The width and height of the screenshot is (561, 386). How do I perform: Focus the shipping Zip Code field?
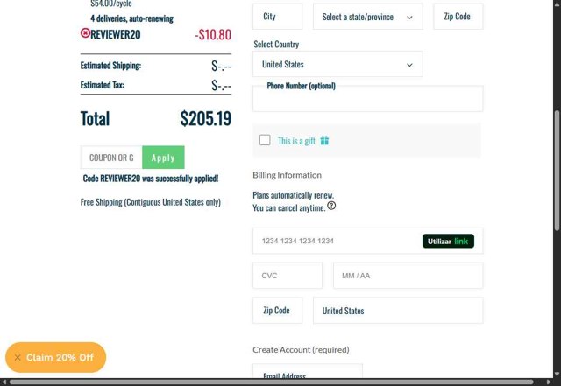point(458,17)
